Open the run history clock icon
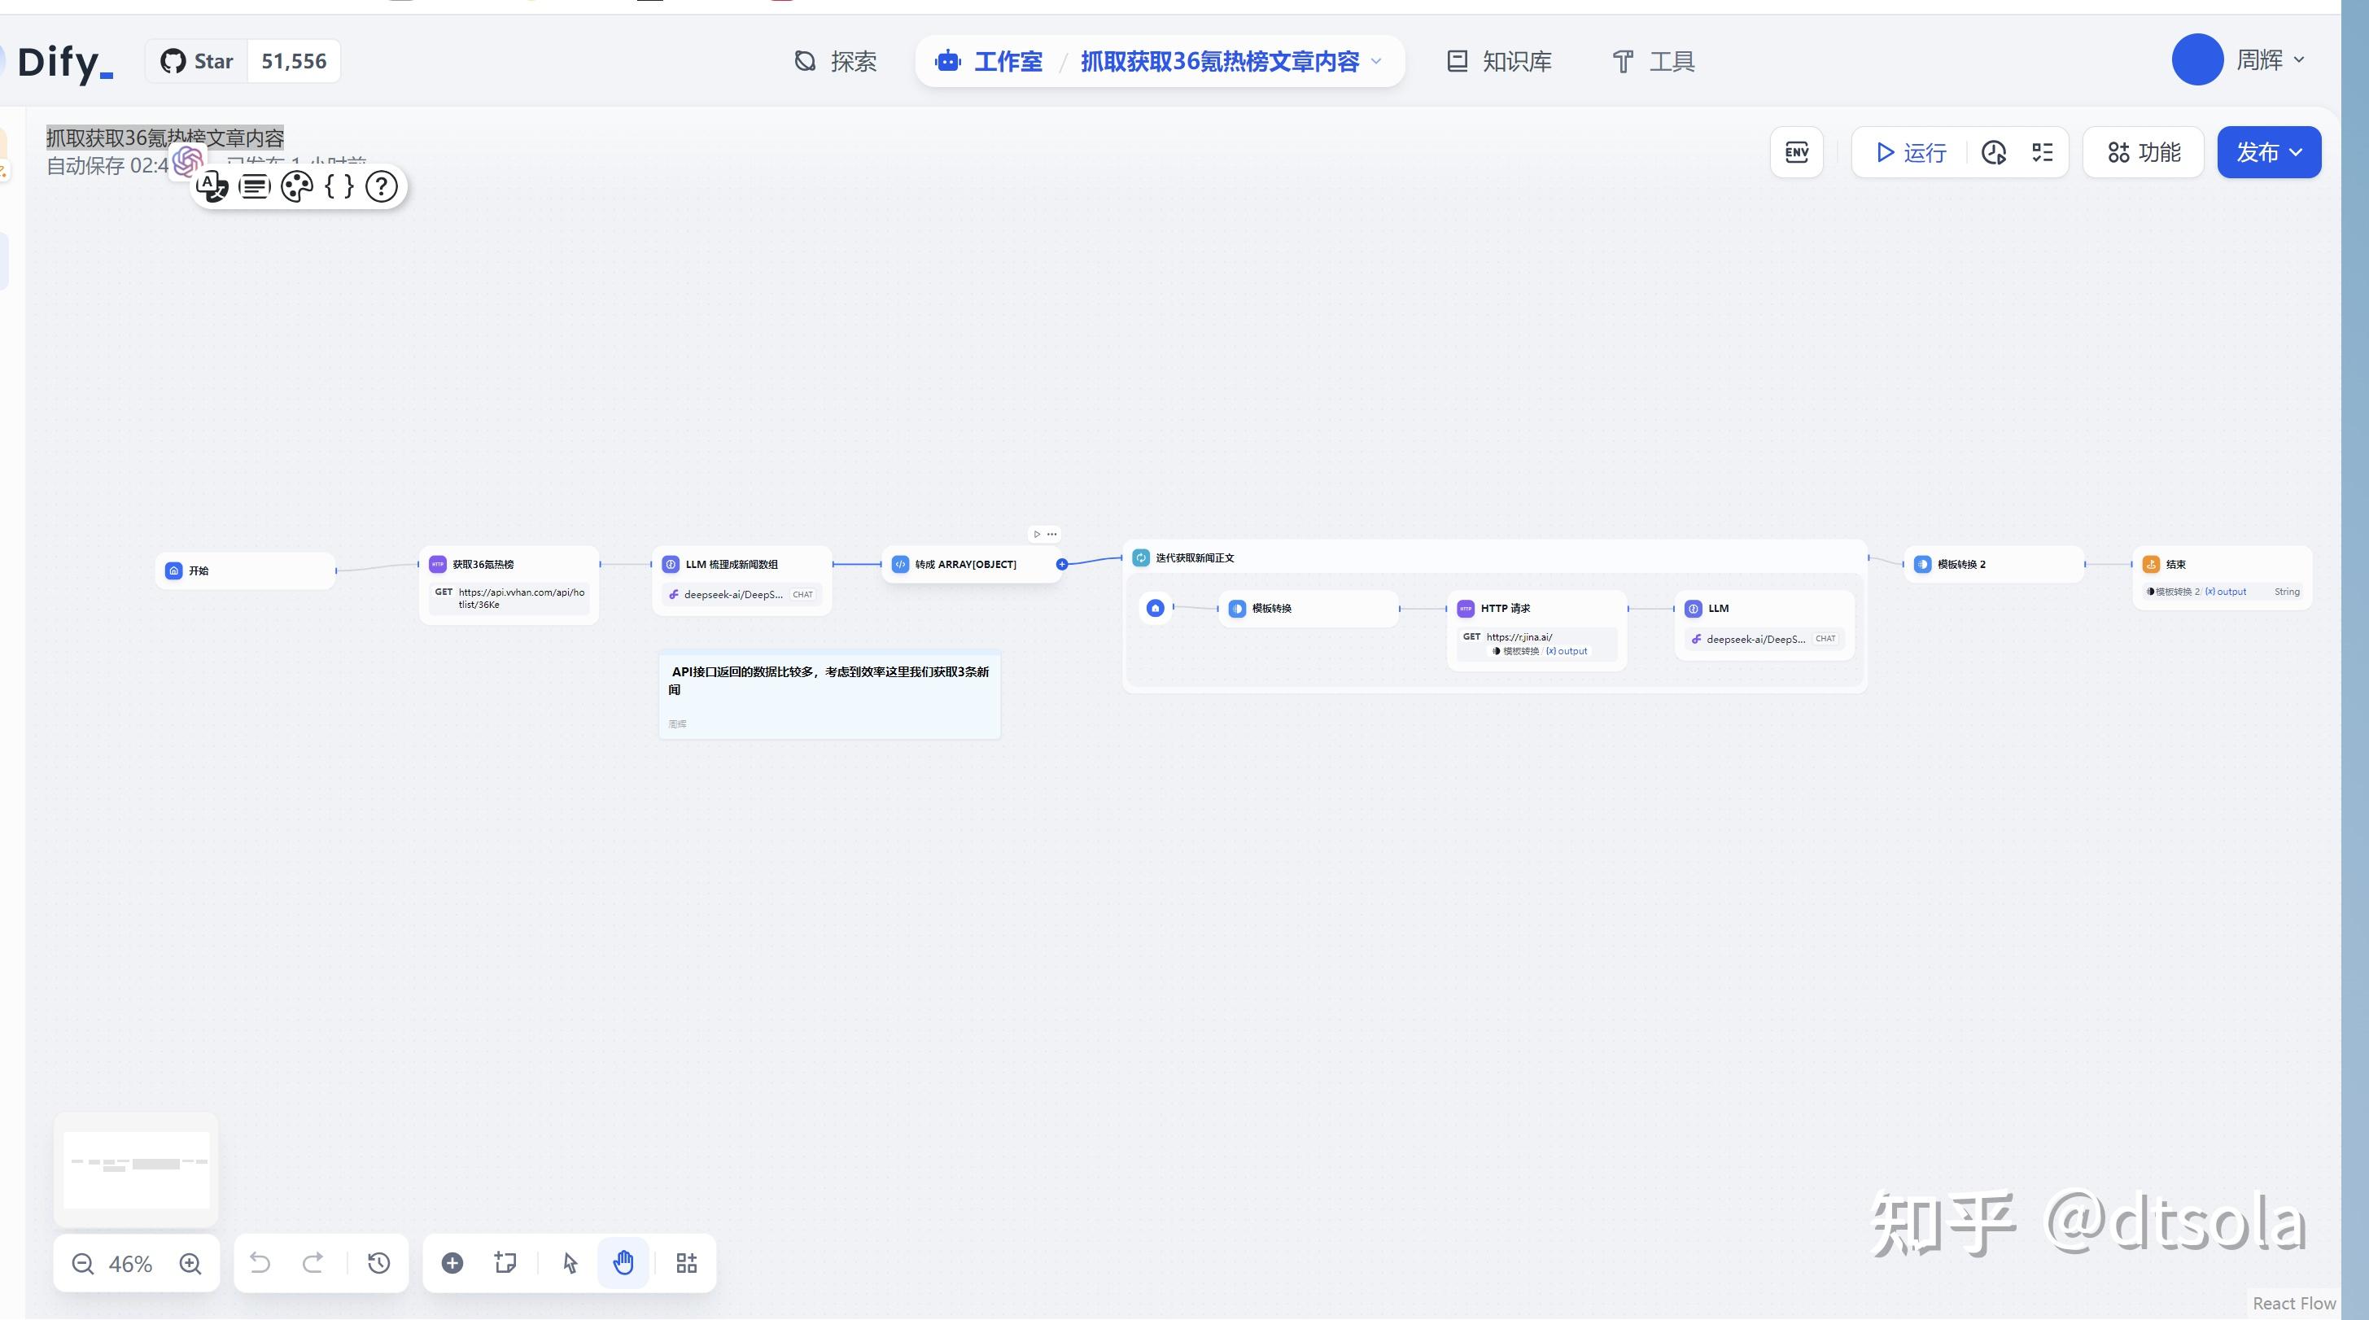 tap(1994, 153)
